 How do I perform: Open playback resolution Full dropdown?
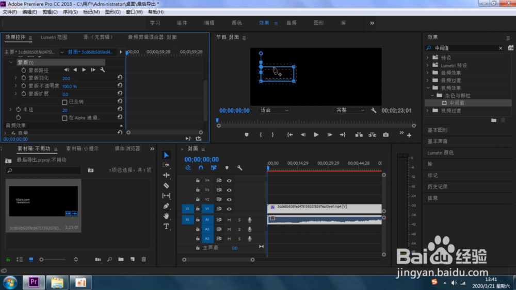350,110
